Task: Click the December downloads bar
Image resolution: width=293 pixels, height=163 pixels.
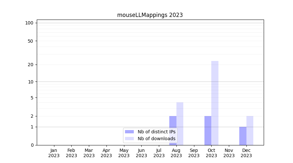Action: point(250,130)
